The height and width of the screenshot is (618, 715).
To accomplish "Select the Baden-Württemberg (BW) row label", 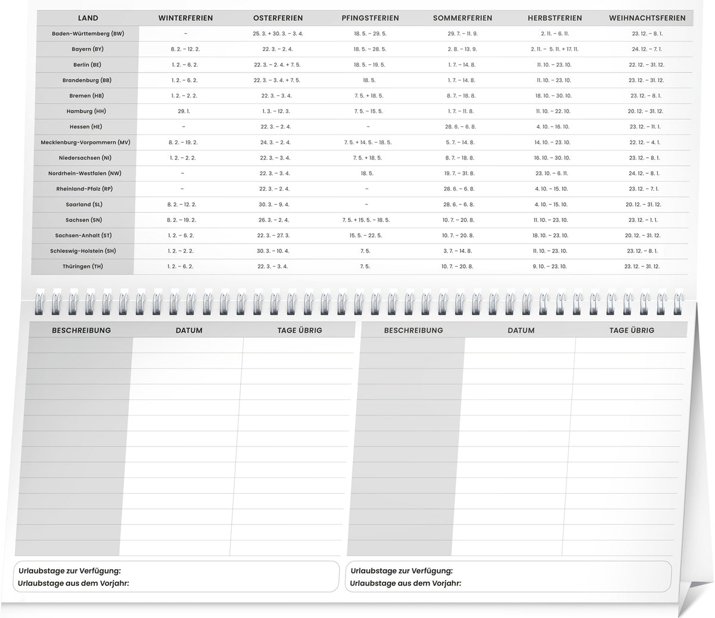I will click(88, 34).
